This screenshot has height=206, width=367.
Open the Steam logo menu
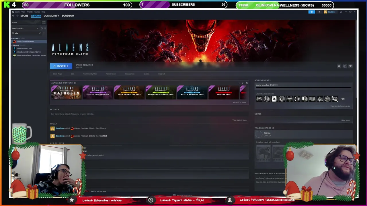(16, 12)
